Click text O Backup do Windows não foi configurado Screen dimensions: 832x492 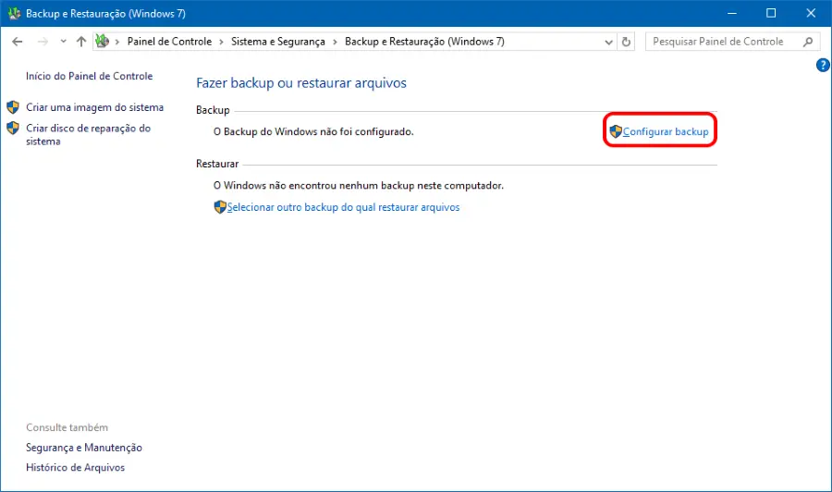point(313,131)
